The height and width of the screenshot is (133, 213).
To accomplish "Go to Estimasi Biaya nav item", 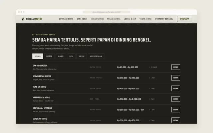I will pyautogui.click(x=66, y=19).
